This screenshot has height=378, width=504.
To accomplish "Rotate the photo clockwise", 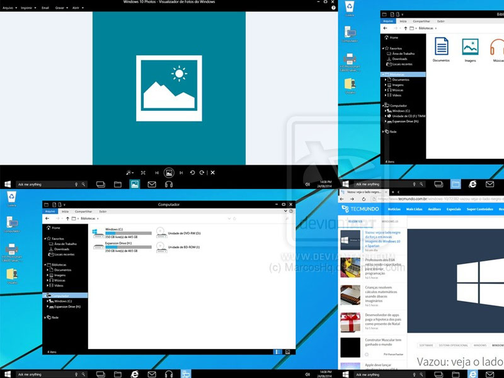I will pyautogui.click(x=202, y=173).
